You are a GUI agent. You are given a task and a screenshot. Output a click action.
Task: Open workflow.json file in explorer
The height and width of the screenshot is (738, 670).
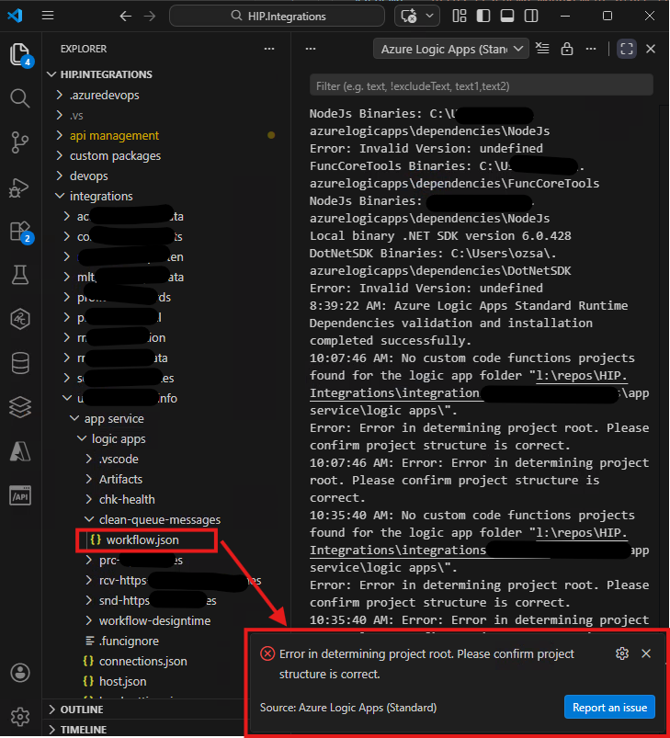point(142,539)
